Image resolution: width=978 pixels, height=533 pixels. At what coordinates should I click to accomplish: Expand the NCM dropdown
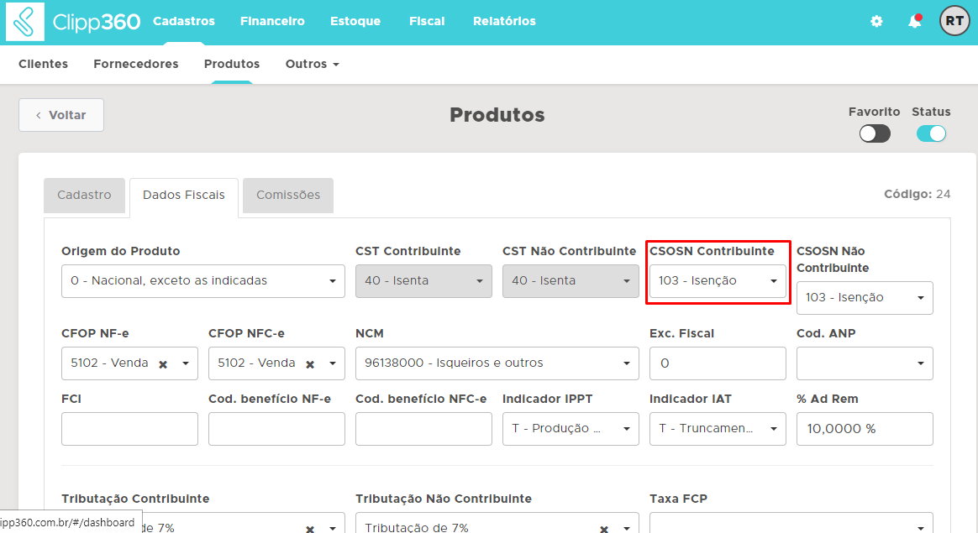click(x=497, y=363)
